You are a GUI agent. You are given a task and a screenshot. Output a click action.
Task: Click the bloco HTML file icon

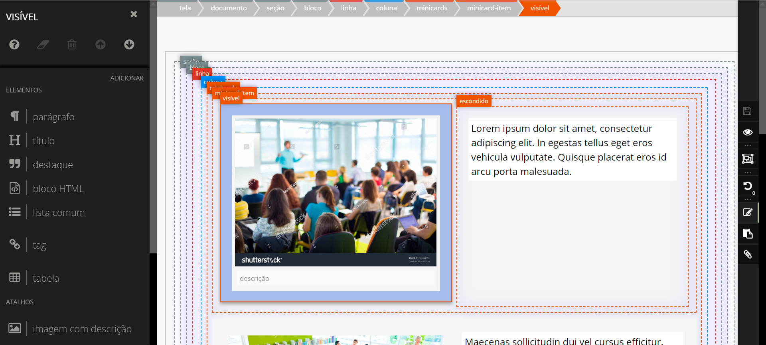click(x=15, y=188)
